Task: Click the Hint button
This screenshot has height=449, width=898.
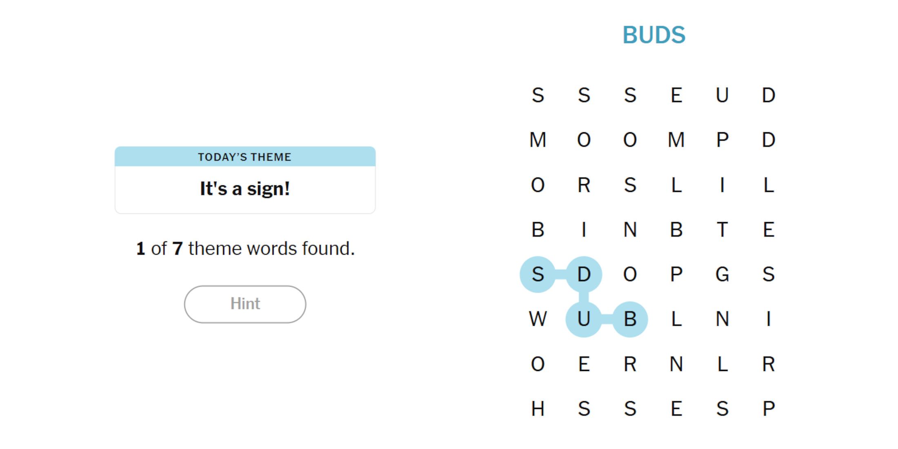Action: 245,304
